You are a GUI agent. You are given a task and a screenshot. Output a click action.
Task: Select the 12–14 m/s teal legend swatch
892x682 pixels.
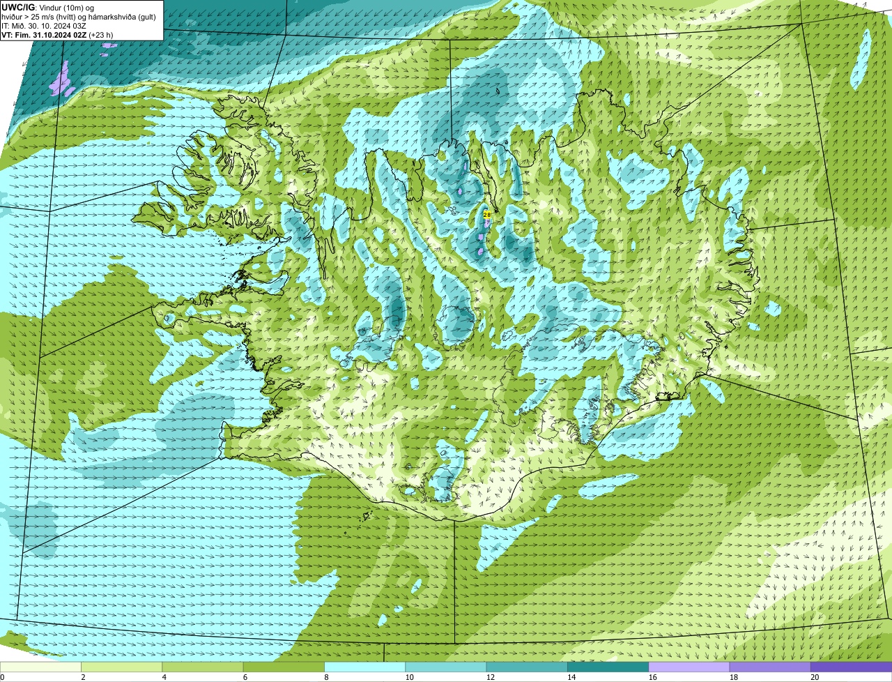pyautogui.click(x=527, y=667)
